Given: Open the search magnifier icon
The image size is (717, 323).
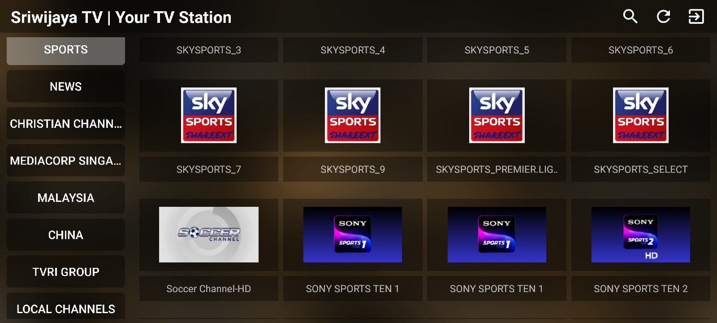Looking at the screenshot, I should point(630,17).
